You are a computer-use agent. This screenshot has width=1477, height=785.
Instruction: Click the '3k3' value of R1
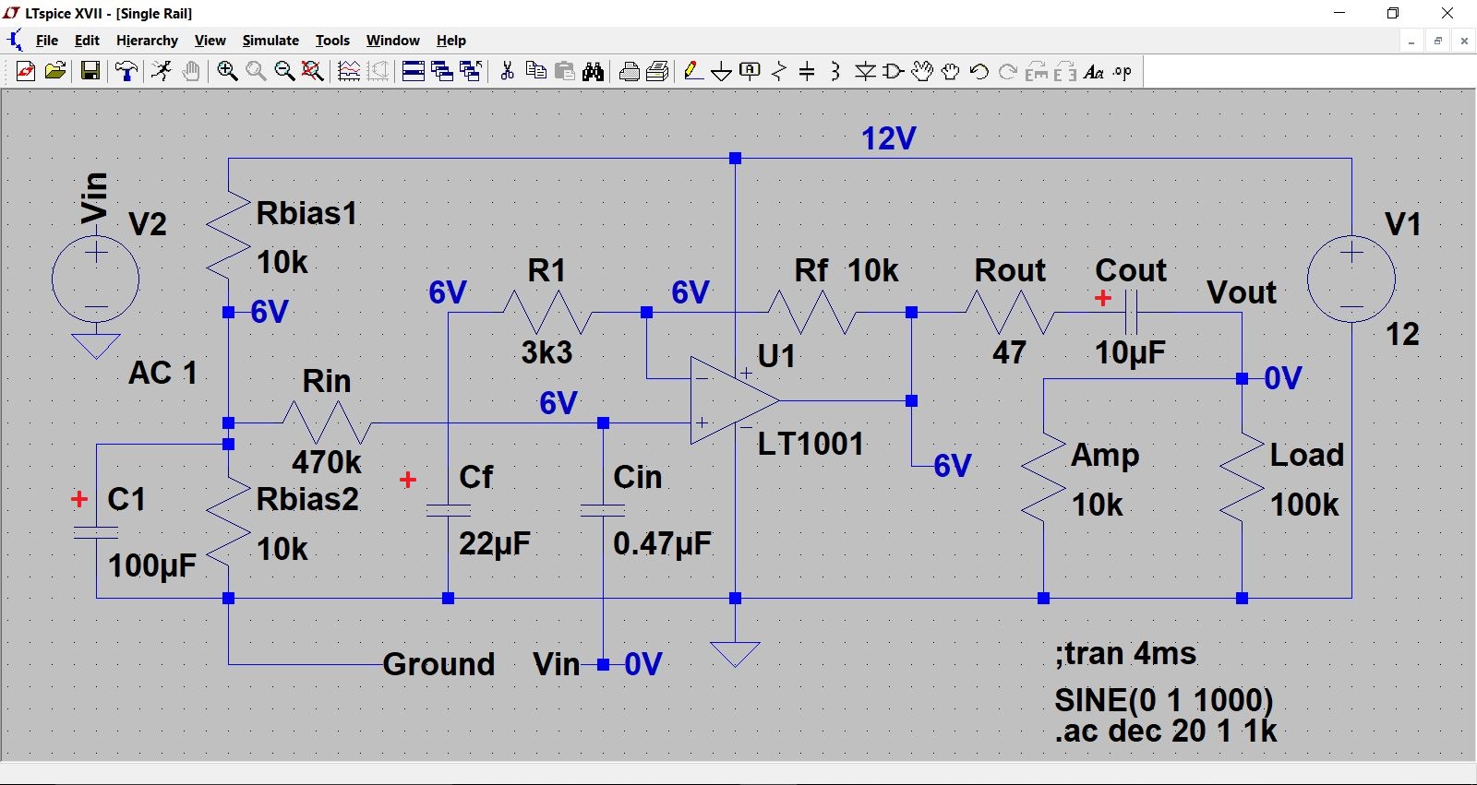click(546, 351)
